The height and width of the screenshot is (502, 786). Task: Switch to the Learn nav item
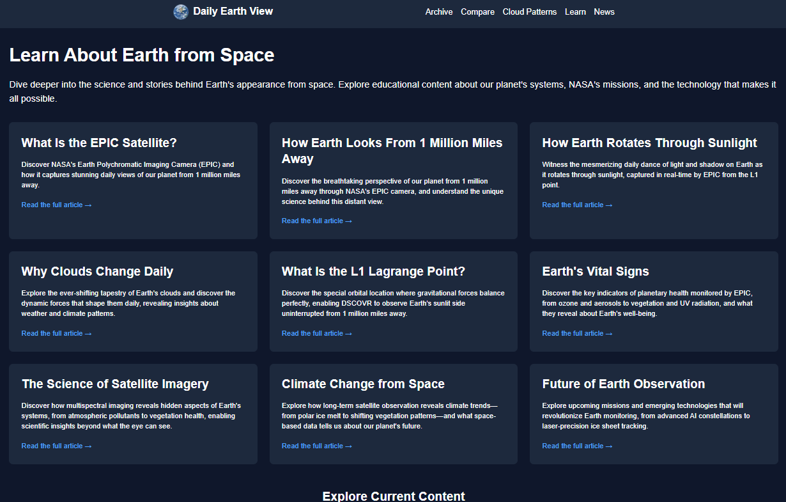575,12
